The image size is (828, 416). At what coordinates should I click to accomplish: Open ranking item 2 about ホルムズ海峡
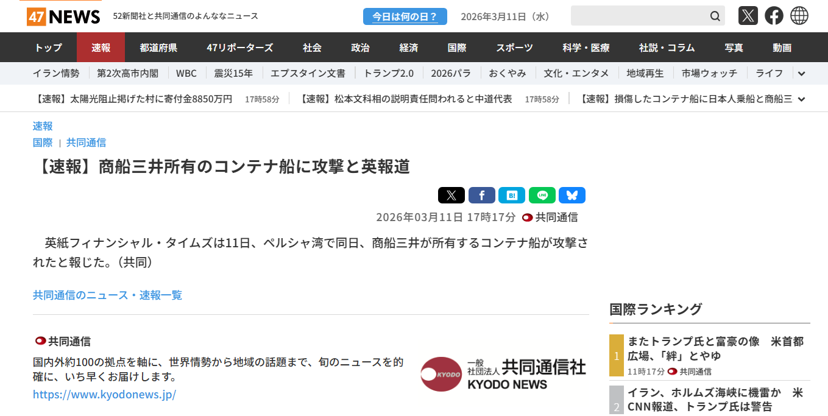(716, 400)
